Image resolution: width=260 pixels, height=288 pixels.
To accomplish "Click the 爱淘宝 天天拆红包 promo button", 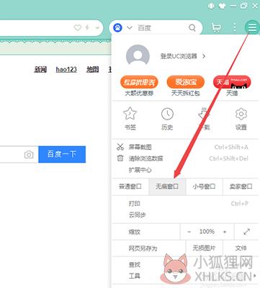I will [x=186, y=86].
